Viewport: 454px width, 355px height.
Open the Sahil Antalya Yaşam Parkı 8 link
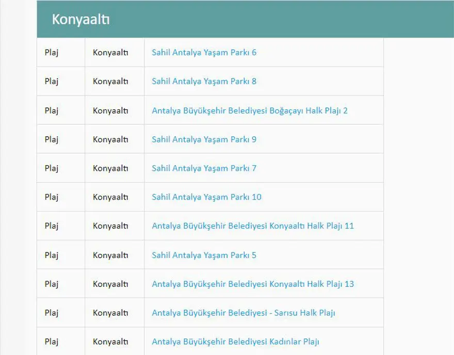[204, 81]
